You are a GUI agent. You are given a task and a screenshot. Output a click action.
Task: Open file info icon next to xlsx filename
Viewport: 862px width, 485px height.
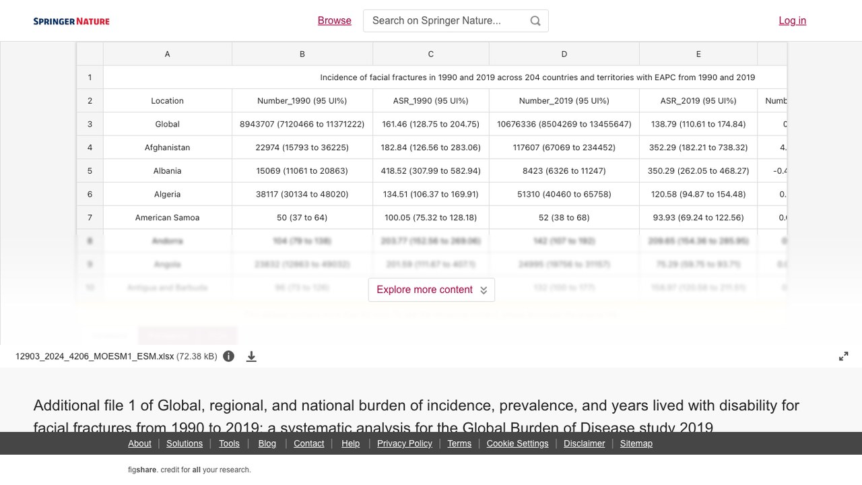click(x=229, y=356)
